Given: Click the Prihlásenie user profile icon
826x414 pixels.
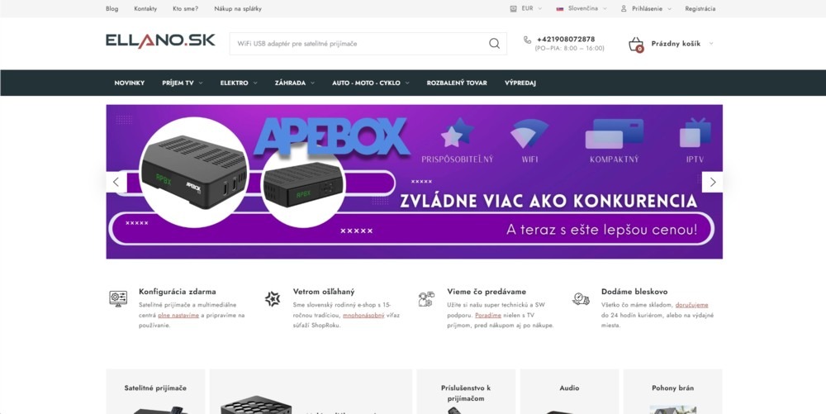Looking at the screenshot, I should click(x=624, y=8).
